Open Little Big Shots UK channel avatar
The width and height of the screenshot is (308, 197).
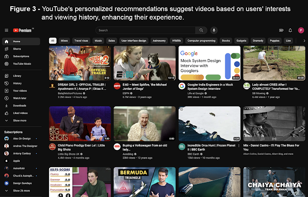click(52, 147)
